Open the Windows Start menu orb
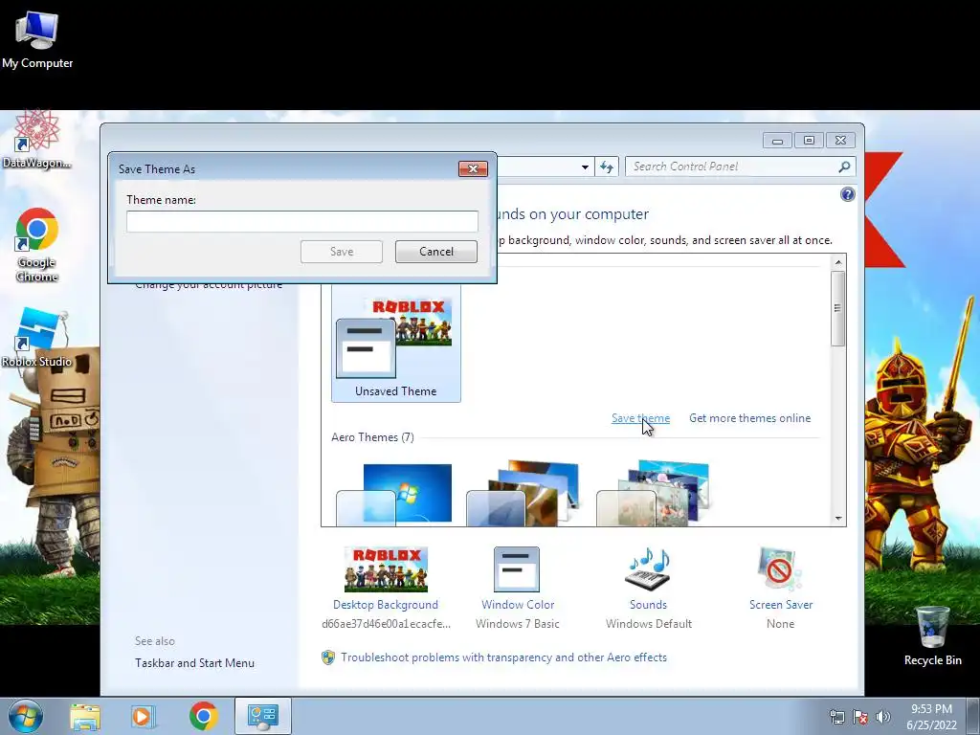980x735 pixels. tap(26, 716)
